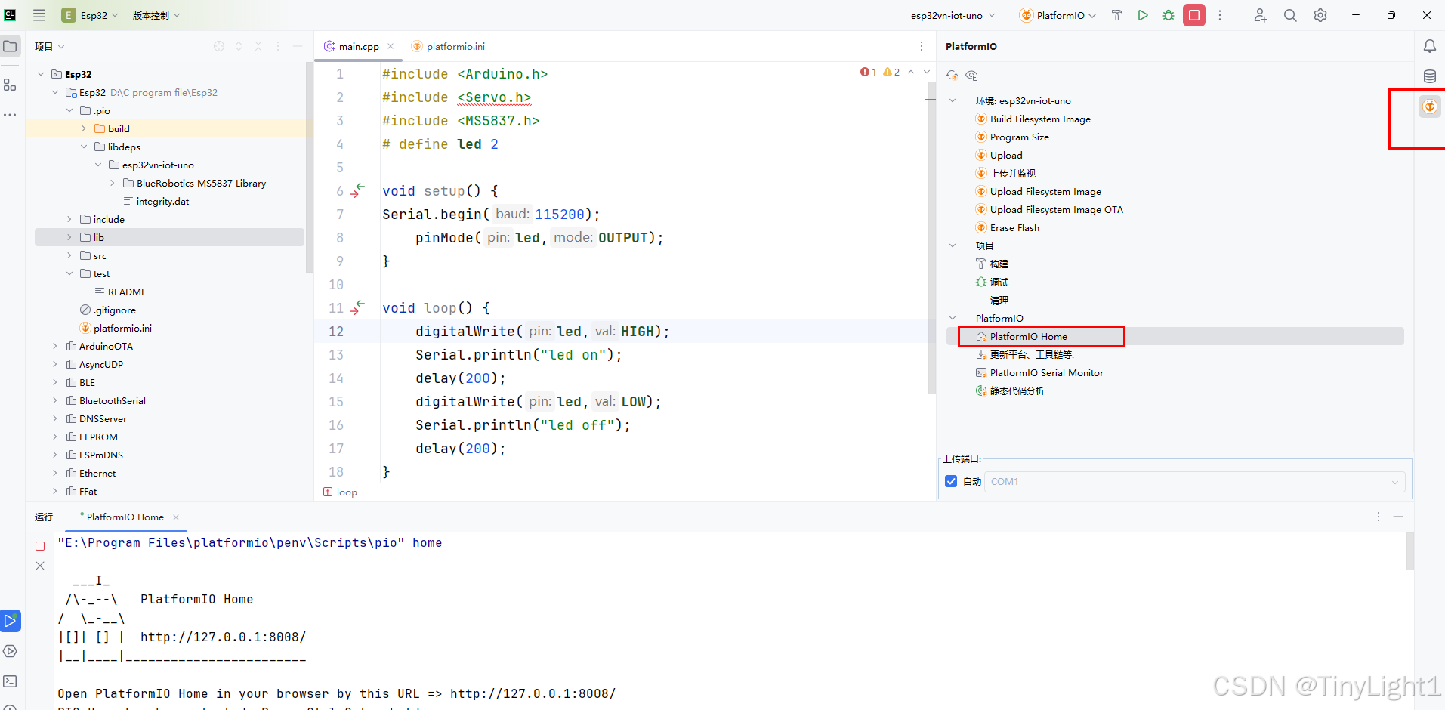This screenshot has height=710, width=1445.
Task: Collapse the PlatformIO section in panel
Action: coord(953,318)
